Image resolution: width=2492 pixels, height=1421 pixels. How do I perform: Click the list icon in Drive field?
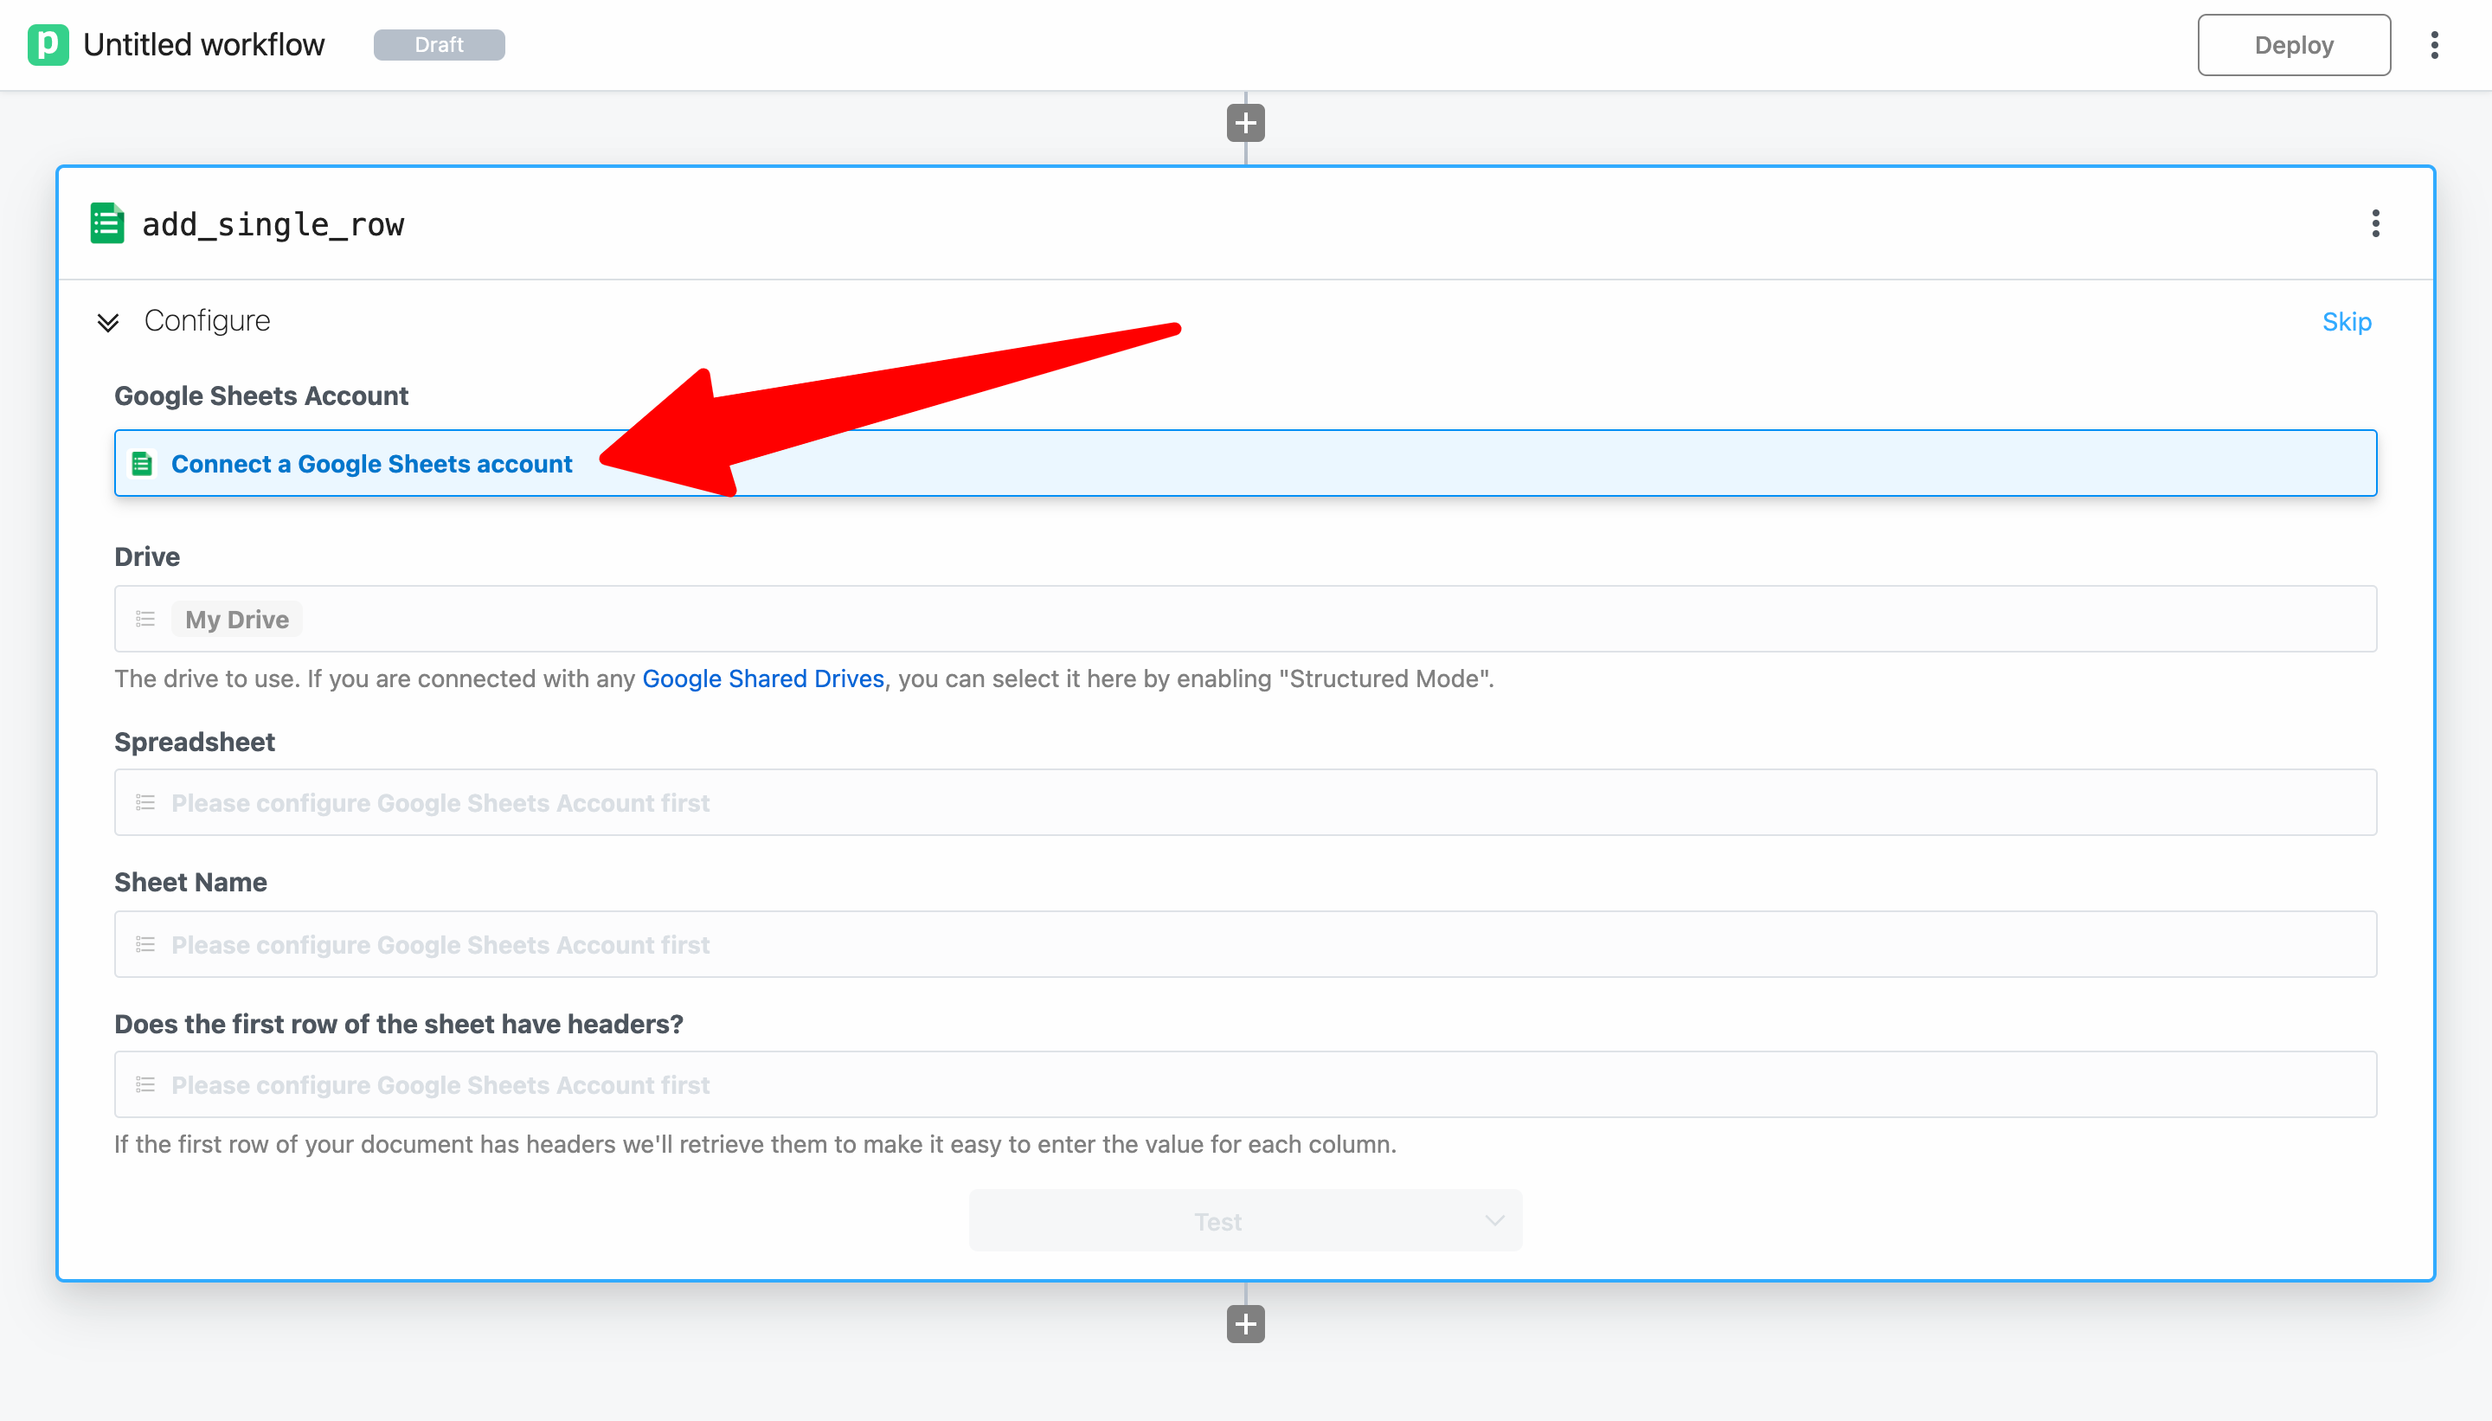[145, 619]
